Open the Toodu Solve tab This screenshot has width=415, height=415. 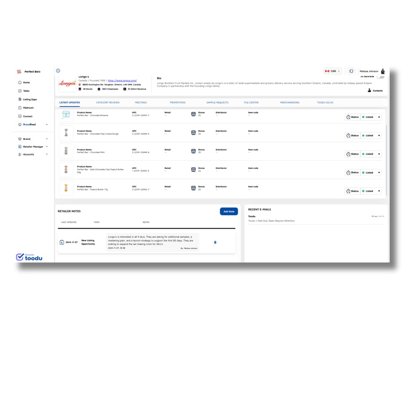tap(325, 103)
